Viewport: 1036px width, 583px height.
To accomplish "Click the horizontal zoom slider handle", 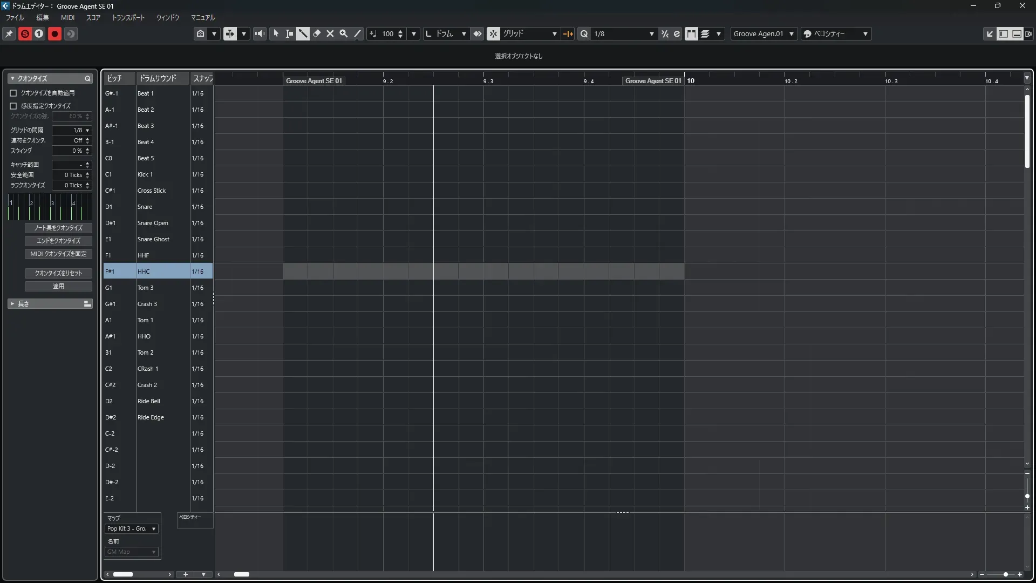I will pyautogui.click(x=1006, y=574).
